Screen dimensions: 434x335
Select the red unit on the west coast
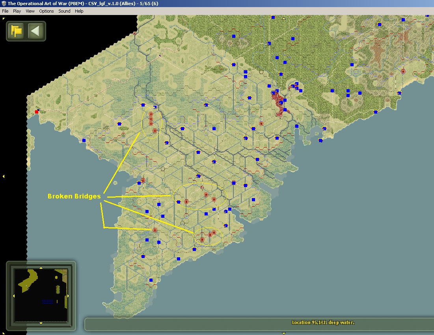click(x=37, y=112)
